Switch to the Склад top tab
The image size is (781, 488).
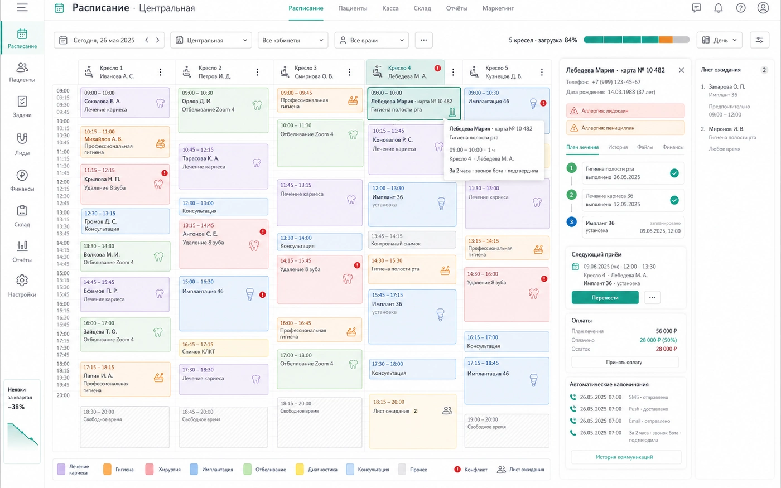coord(422,8)
